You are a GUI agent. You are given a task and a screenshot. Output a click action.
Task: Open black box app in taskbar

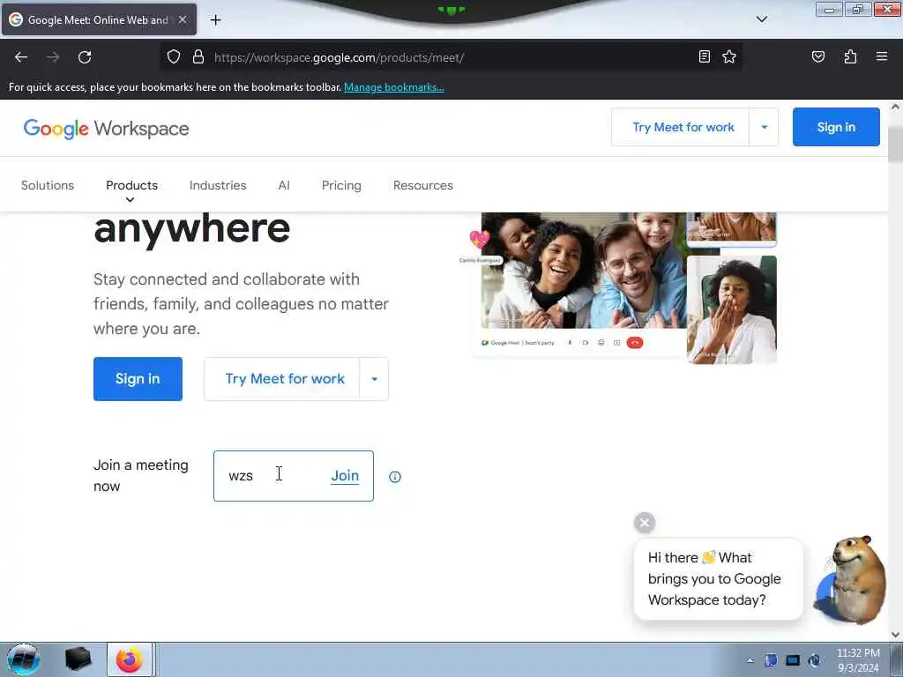pos(78,659)
